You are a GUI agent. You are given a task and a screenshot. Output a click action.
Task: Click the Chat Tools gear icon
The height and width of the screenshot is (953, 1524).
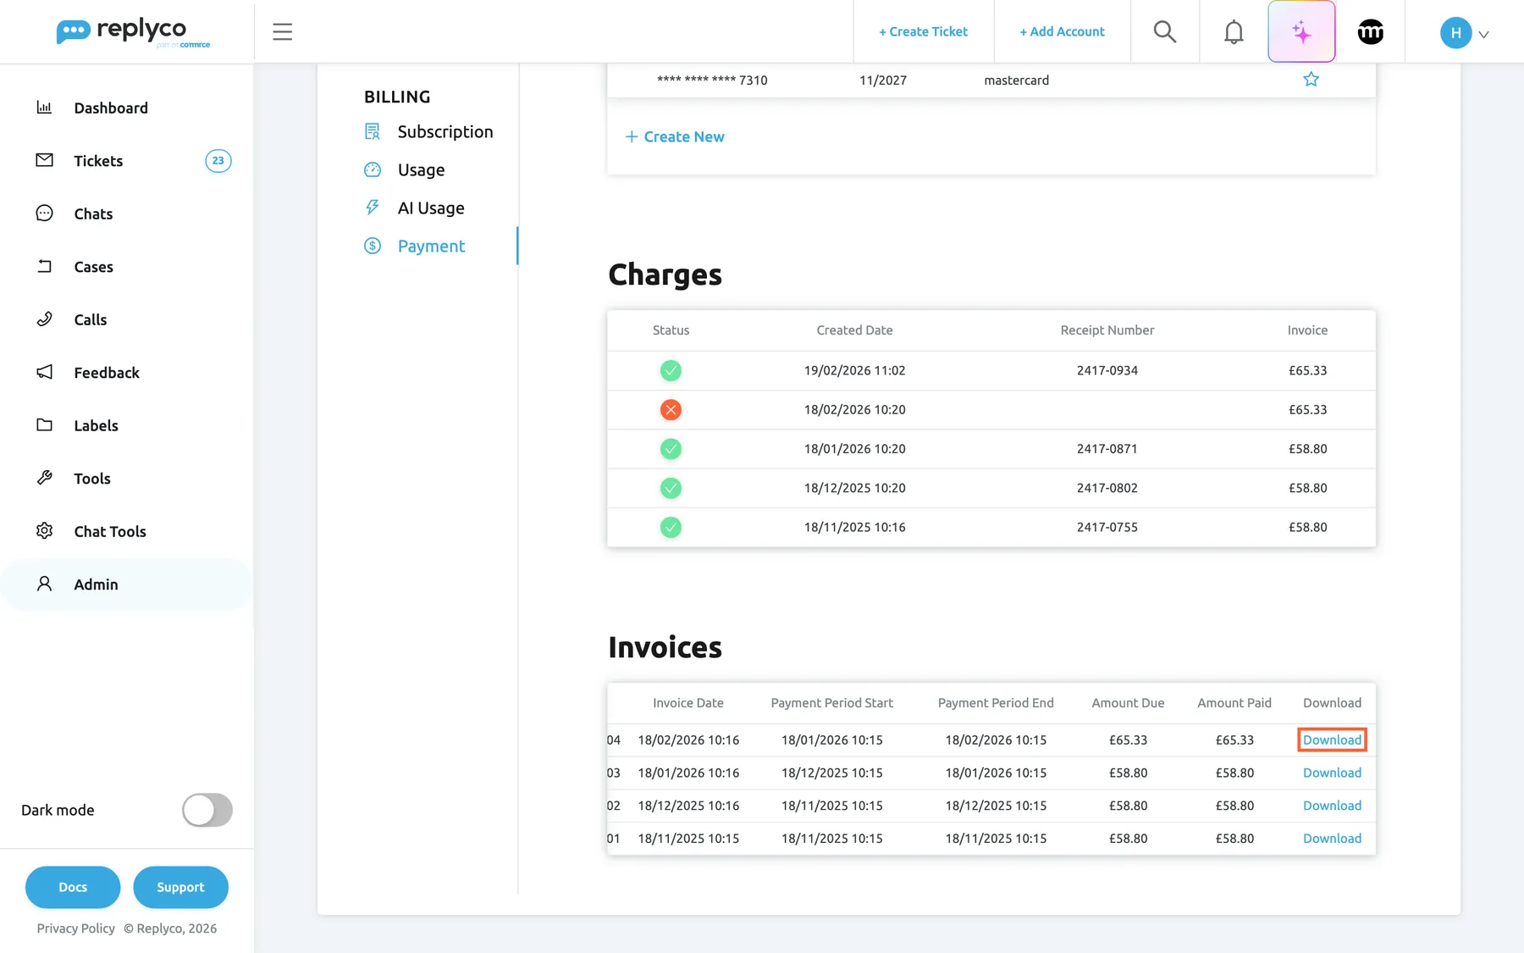44,531
